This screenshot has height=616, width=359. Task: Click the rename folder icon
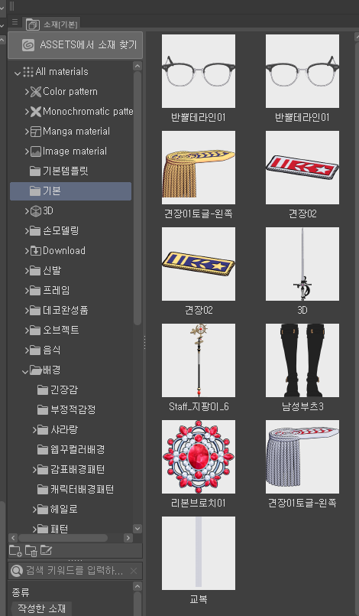tap(46, 551)
